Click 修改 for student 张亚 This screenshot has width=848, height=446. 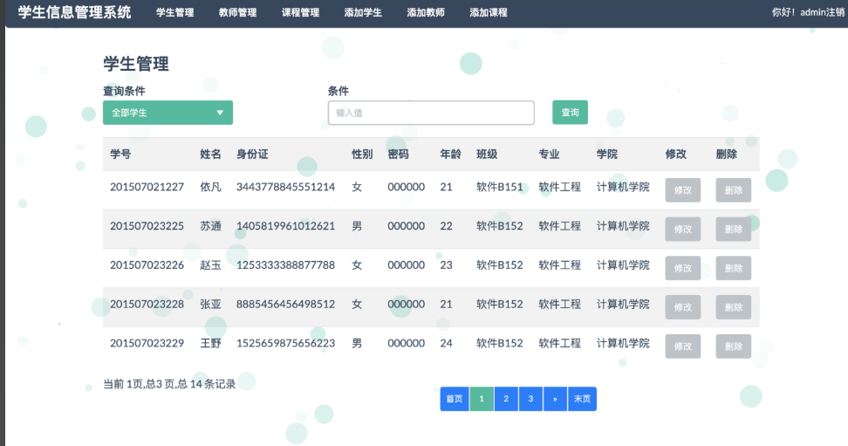tap(682, 307)
